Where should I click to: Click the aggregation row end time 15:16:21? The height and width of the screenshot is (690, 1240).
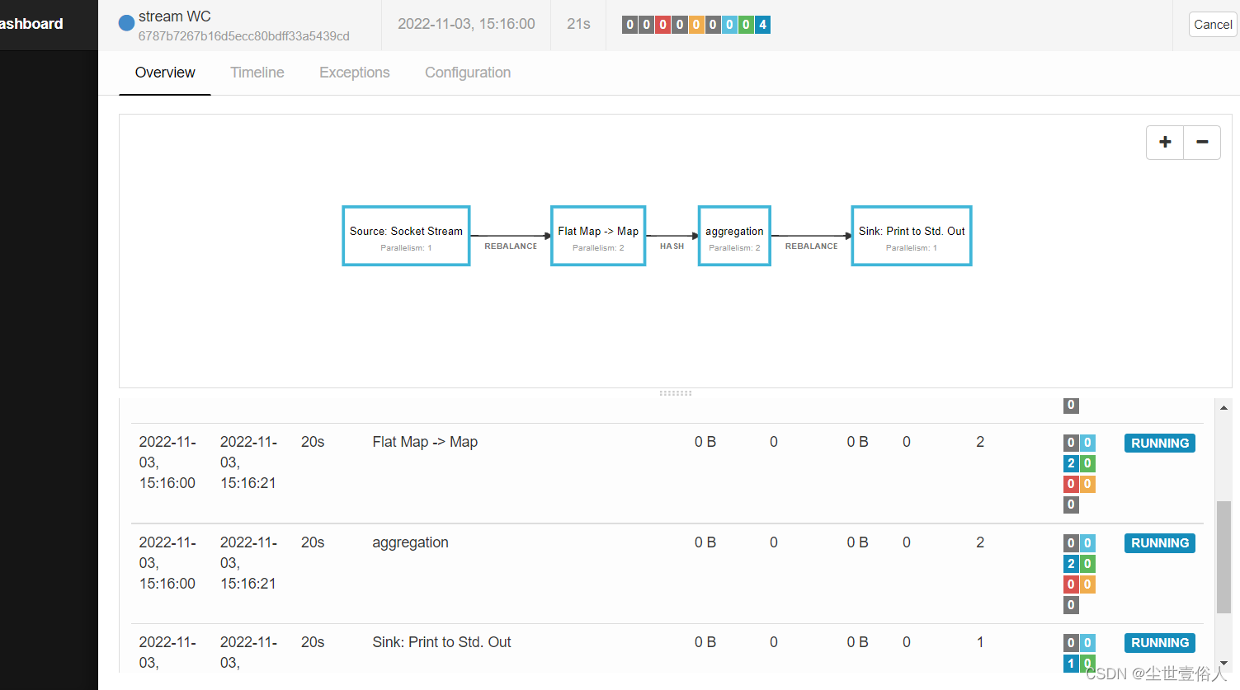[248, 584]
